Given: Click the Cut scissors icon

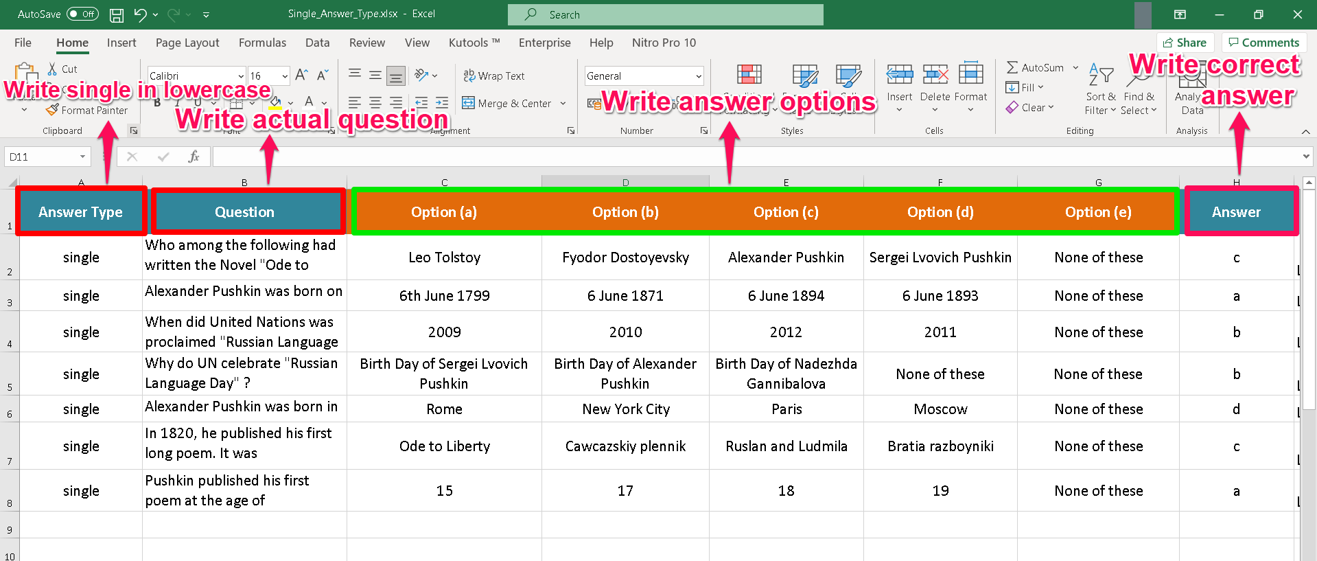Looking at the screenshot, I should coord(53,69).
